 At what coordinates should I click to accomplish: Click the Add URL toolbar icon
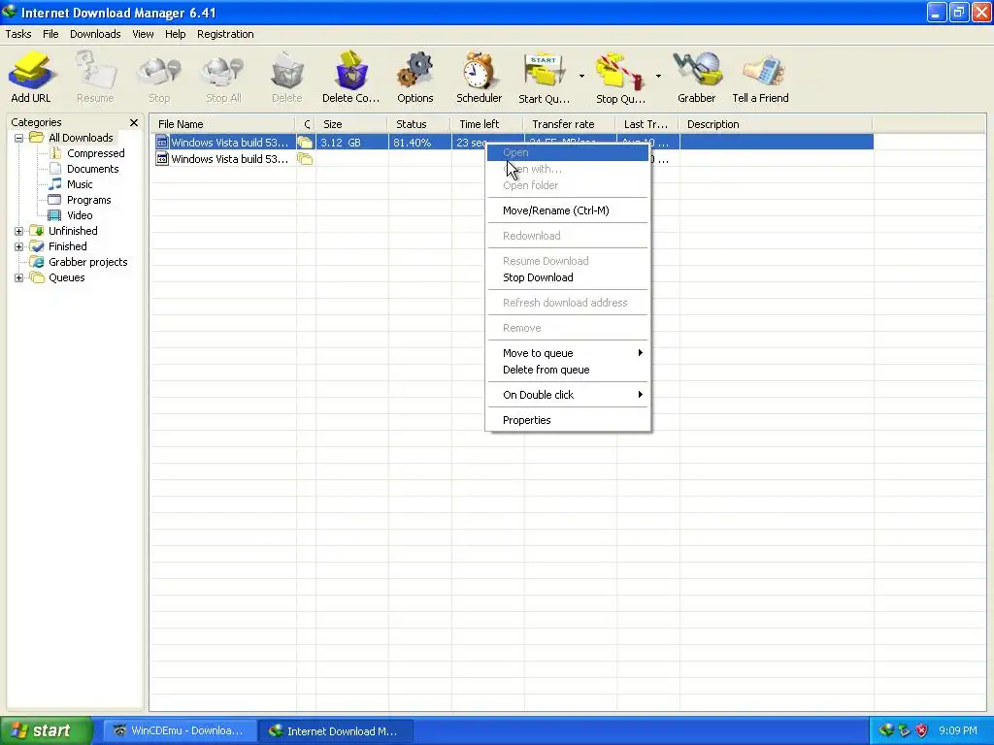pyautogui.click(x=30, y=78)
